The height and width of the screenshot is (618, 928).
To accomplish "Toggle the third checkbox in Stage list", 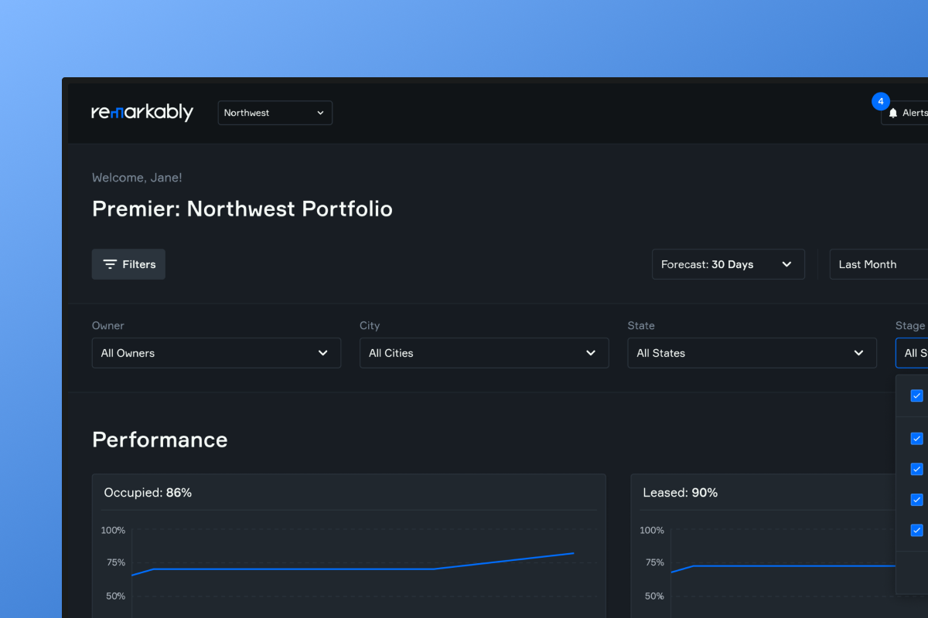I will (917, 469).
